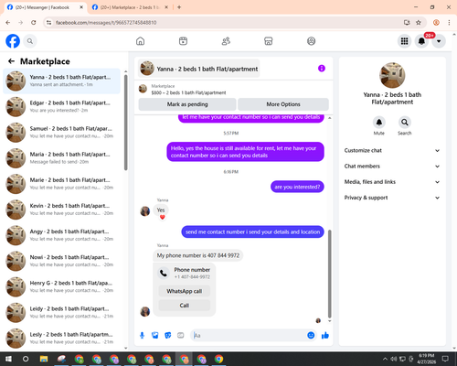Open the Friends icon in the top bar
457x366 pixels.
pos(226,41)
